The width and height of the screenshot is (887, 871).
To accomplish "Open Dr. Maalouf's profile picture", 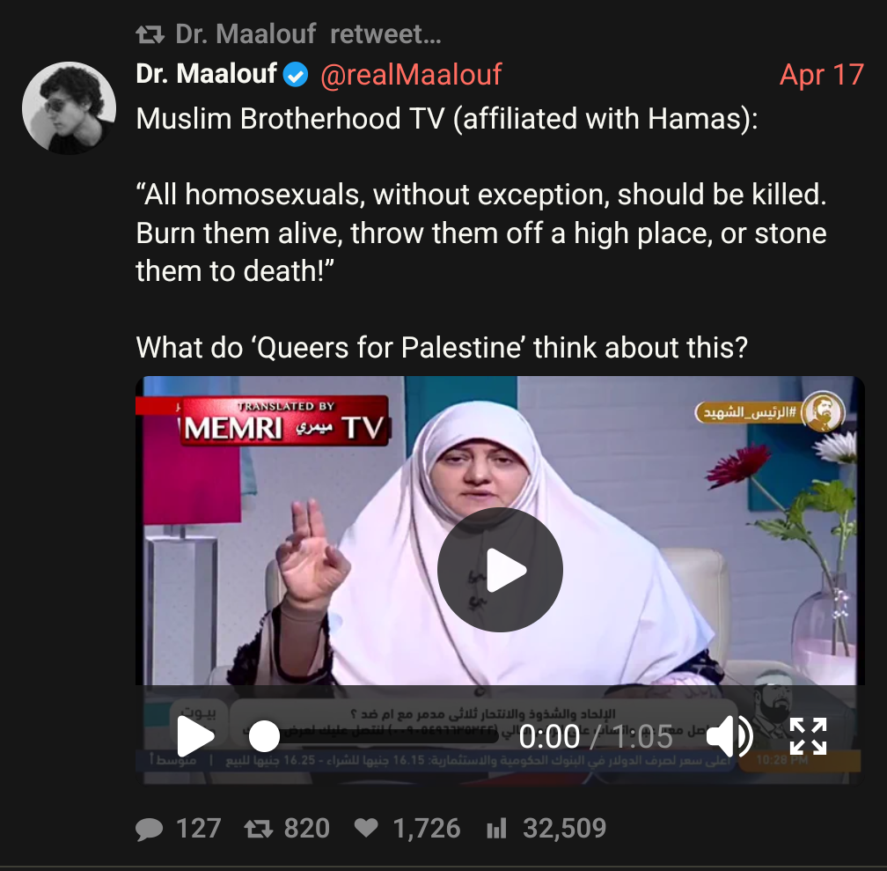I will point(69,108).
